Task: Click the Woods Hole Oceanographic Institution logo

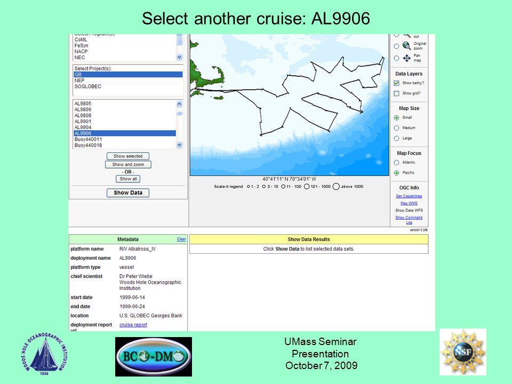Action: point(44,354)
